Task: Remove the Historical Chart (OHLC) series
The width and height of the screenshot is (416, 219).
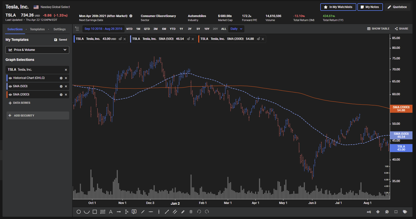Action: tap(66, 78)
